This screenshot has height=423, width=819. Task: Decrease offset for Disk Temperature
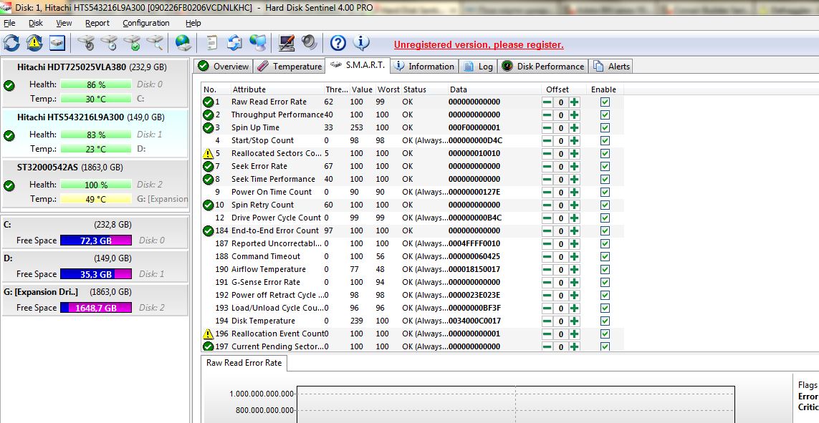[547, 321]
